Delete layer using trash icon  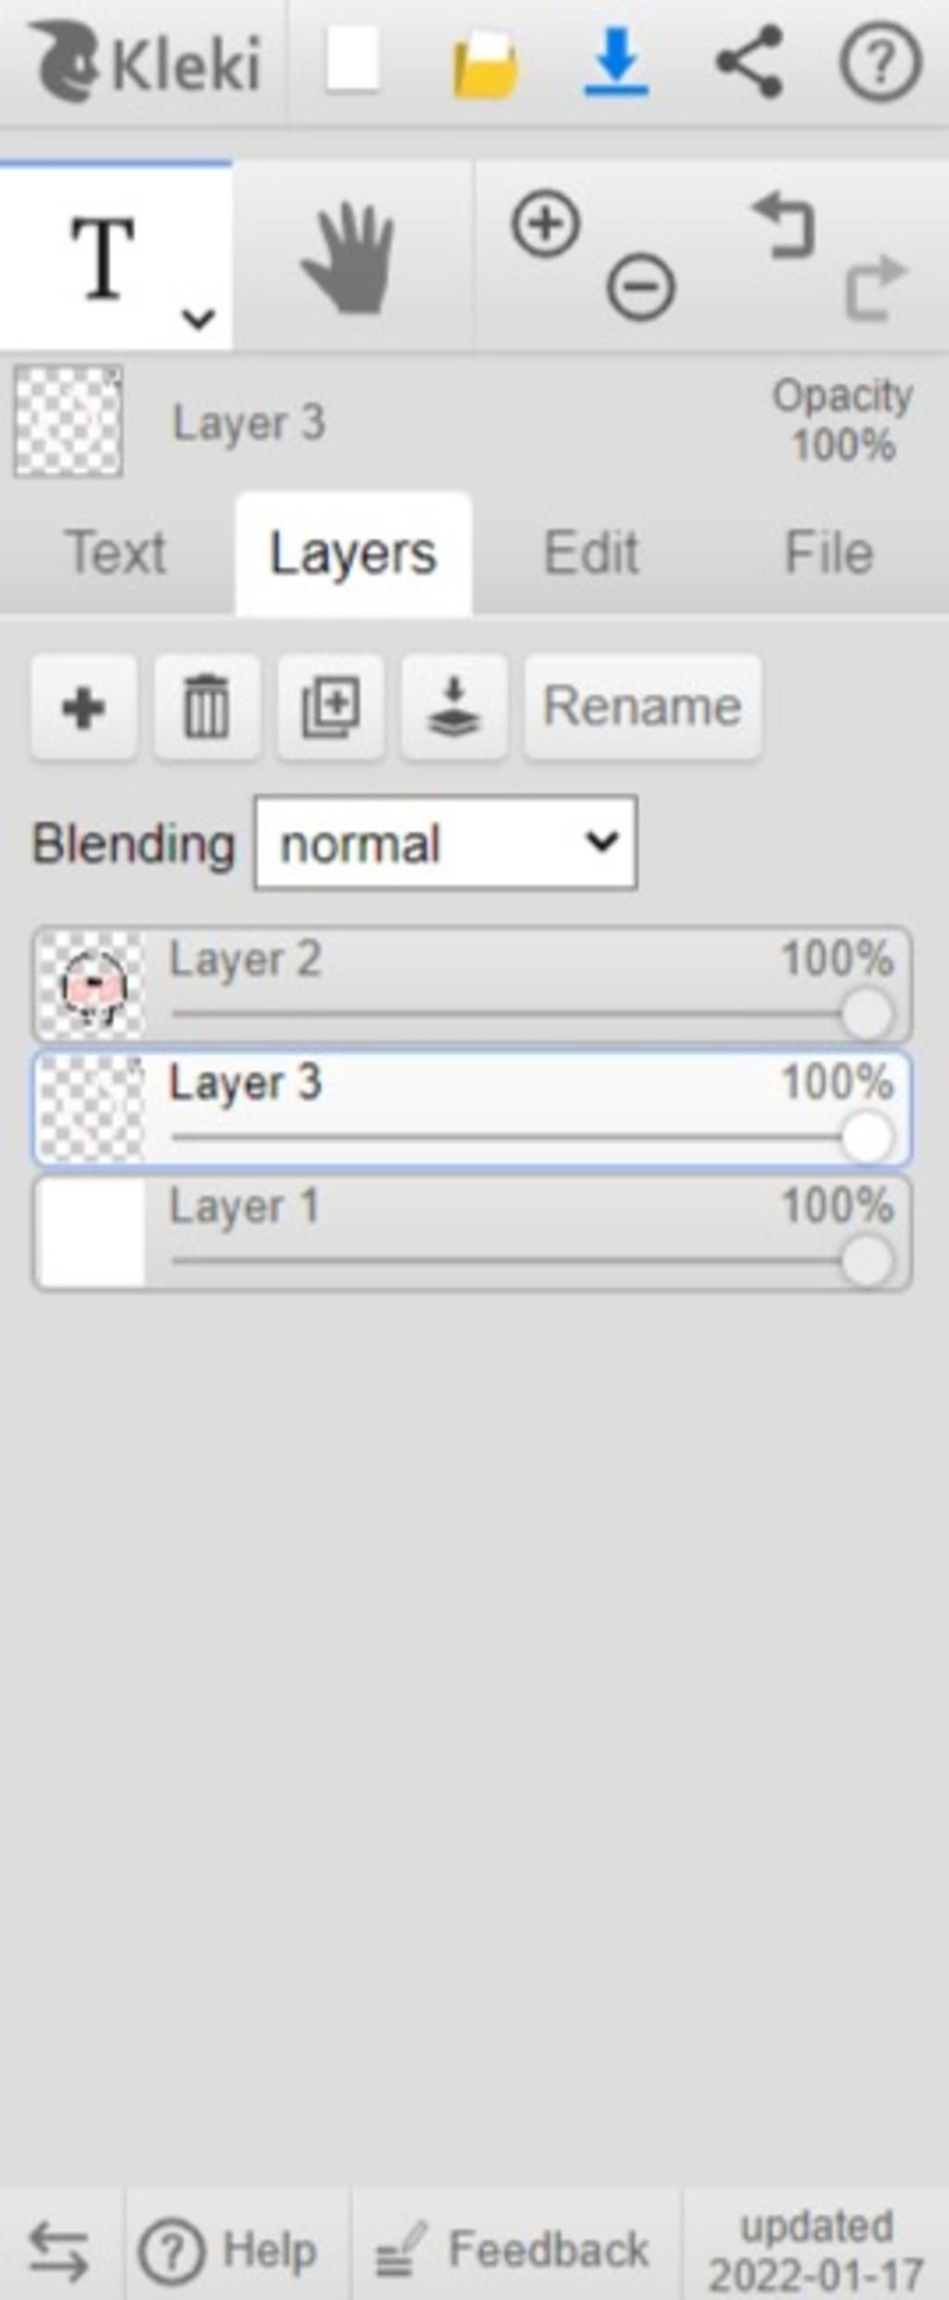click(207, 708)
